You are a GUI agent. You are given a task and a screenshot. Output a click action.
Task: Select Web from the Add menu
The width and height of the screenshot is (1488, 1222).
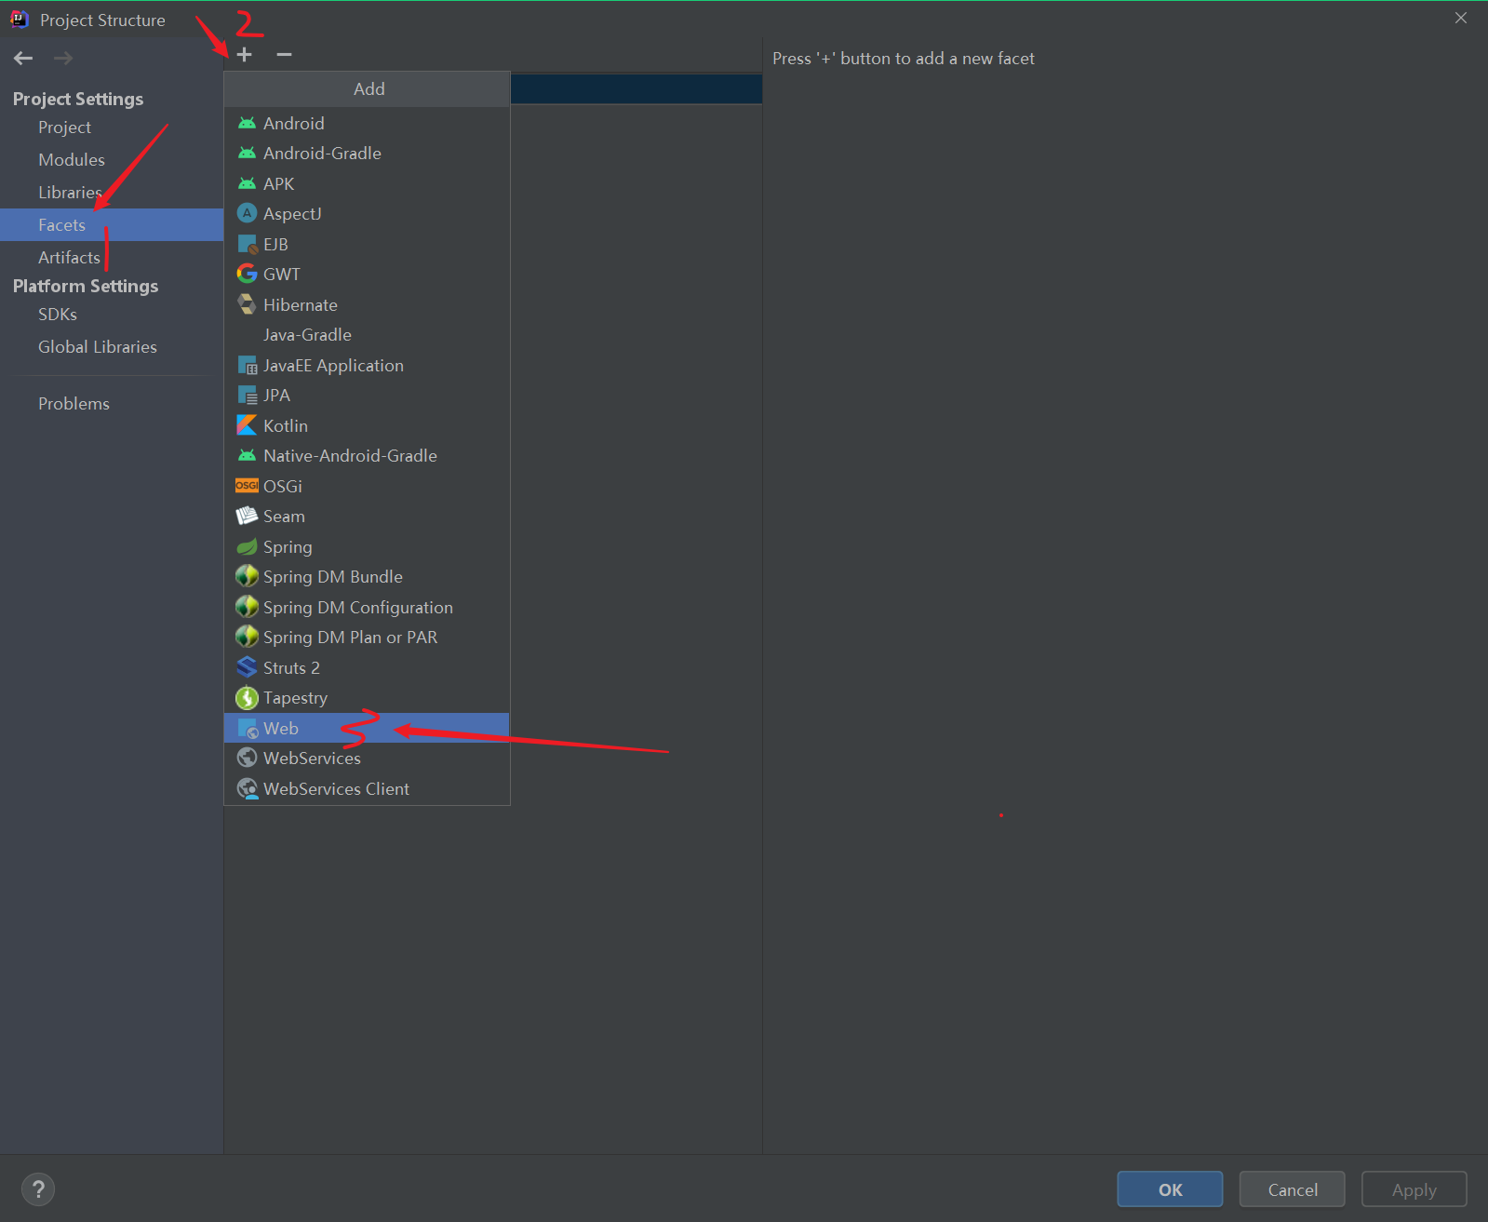coord(367,728)
